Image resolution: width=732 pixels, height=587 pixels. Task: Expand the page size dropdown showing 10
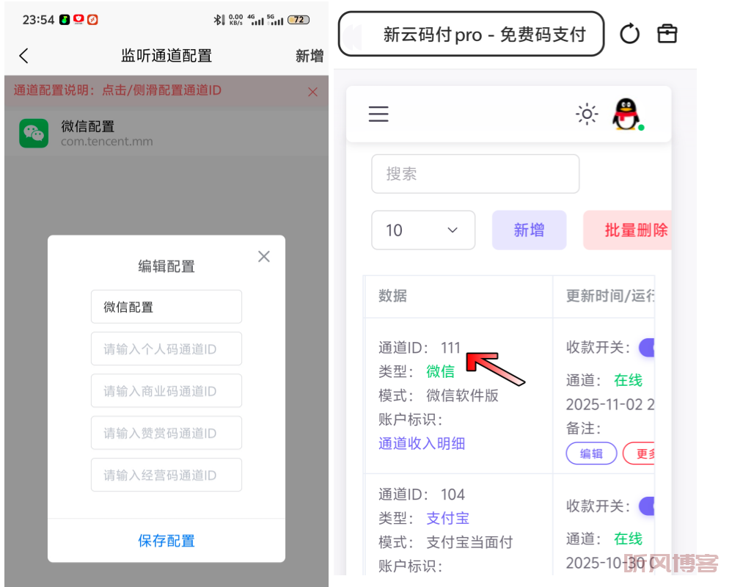[x=423, y=230]
